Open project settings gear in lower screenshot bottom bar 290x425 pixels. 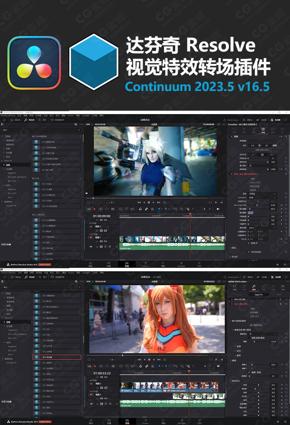[x=285, y=422]
